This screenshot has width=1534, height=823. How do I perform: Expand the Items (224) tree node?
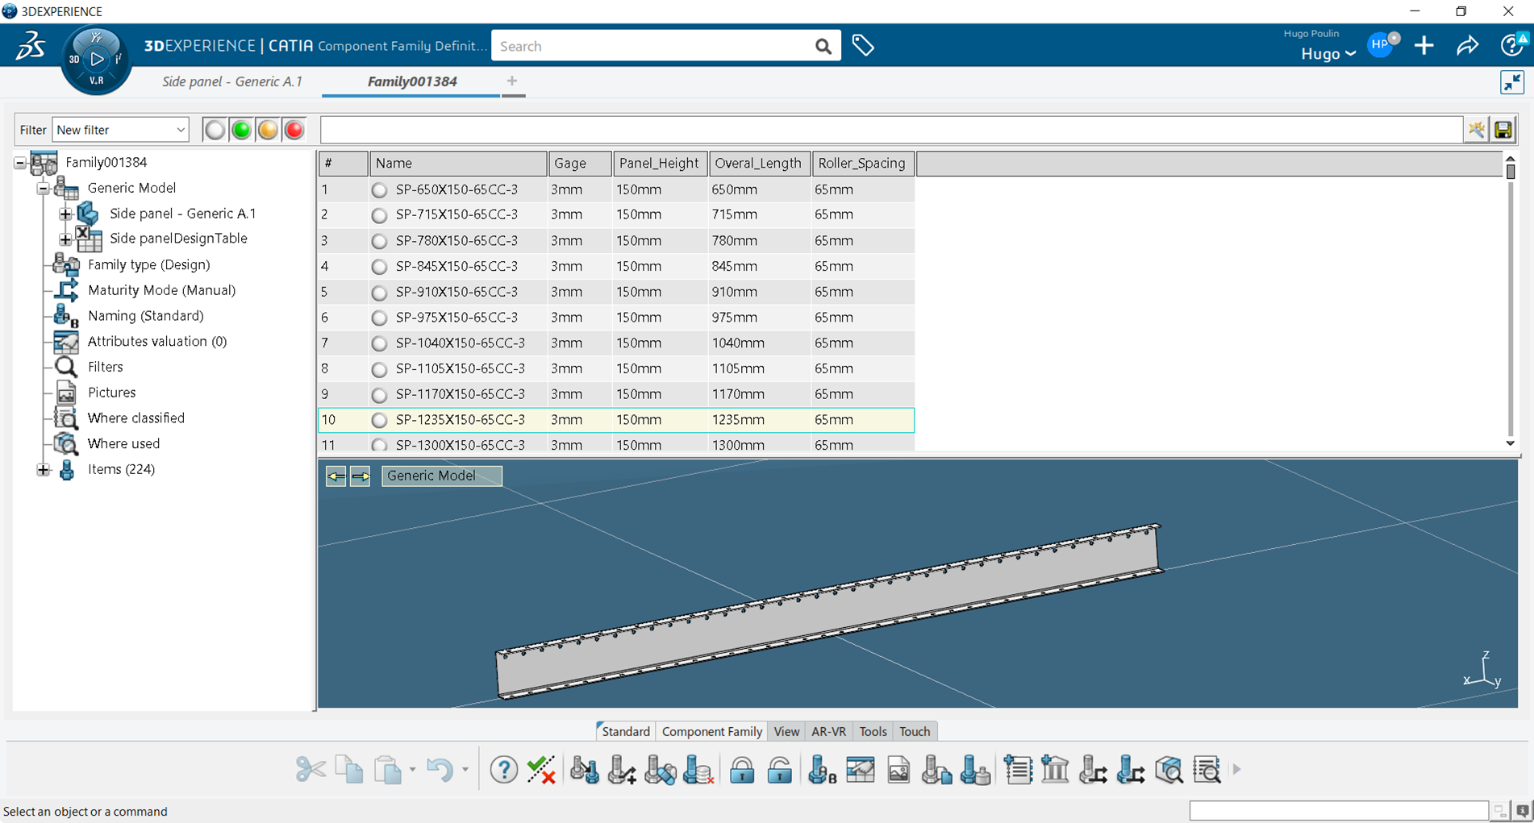[44, 469]
